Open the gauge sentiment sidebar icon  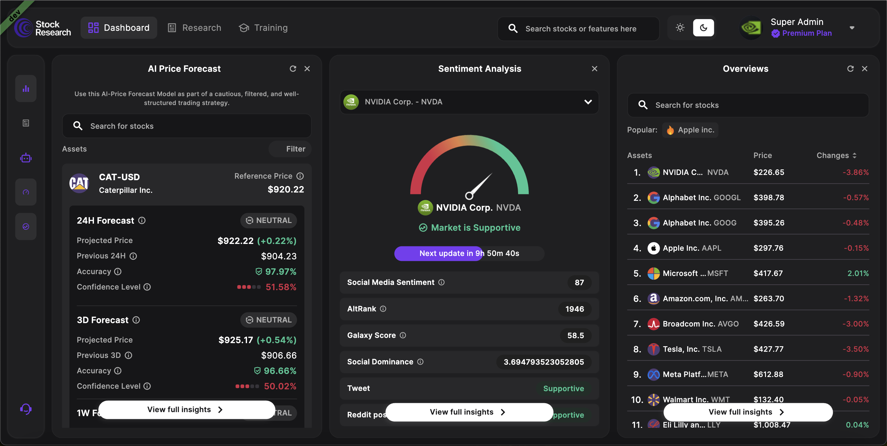(26, 192)
